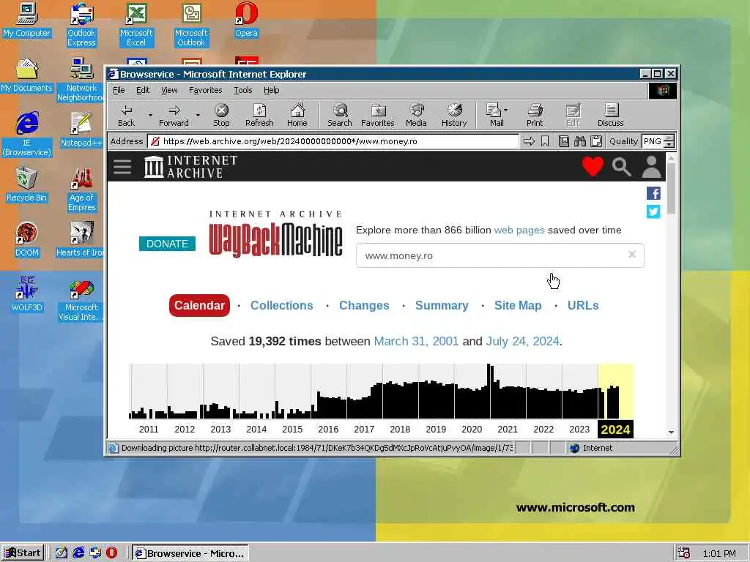This screenshot has height=562, width=750.
Task: Click the Discuss toolbar button
Action: tap(610, 116)
